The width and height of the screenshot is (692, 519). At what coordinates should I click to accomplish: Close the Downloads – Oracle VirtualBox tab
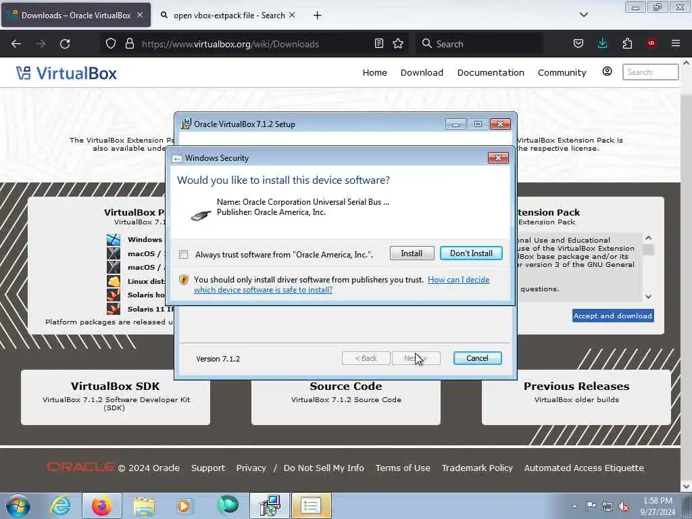(140, 15)
